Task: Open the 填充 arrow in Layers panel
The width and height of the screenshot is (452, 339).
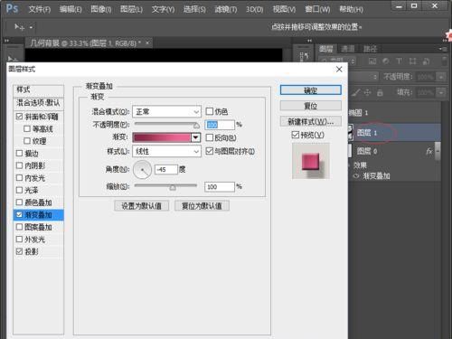Action: click(440, 92)
